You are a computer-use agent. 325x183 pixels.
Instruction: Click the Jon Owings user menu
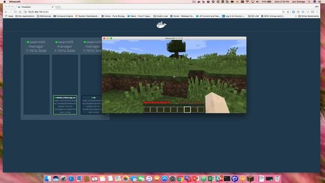click(x=299, y=2)
